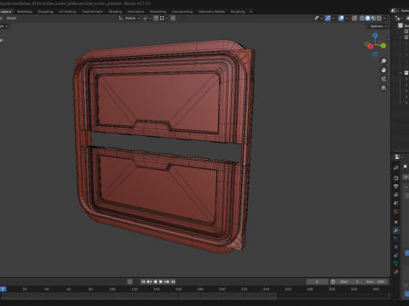
Task: Toggle viewport overlays visibility
Action: tap(341, 18)
